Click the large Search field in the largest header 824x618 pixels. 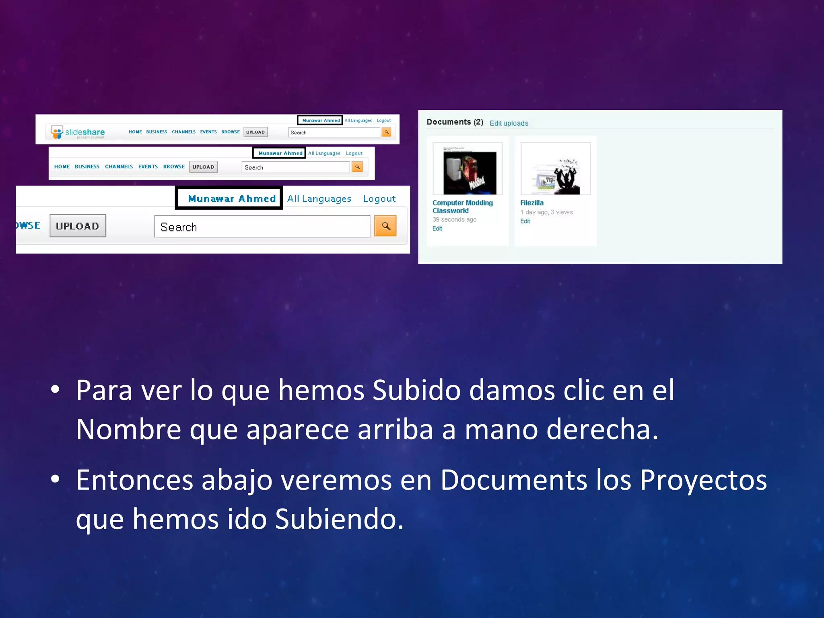point(262,227)
